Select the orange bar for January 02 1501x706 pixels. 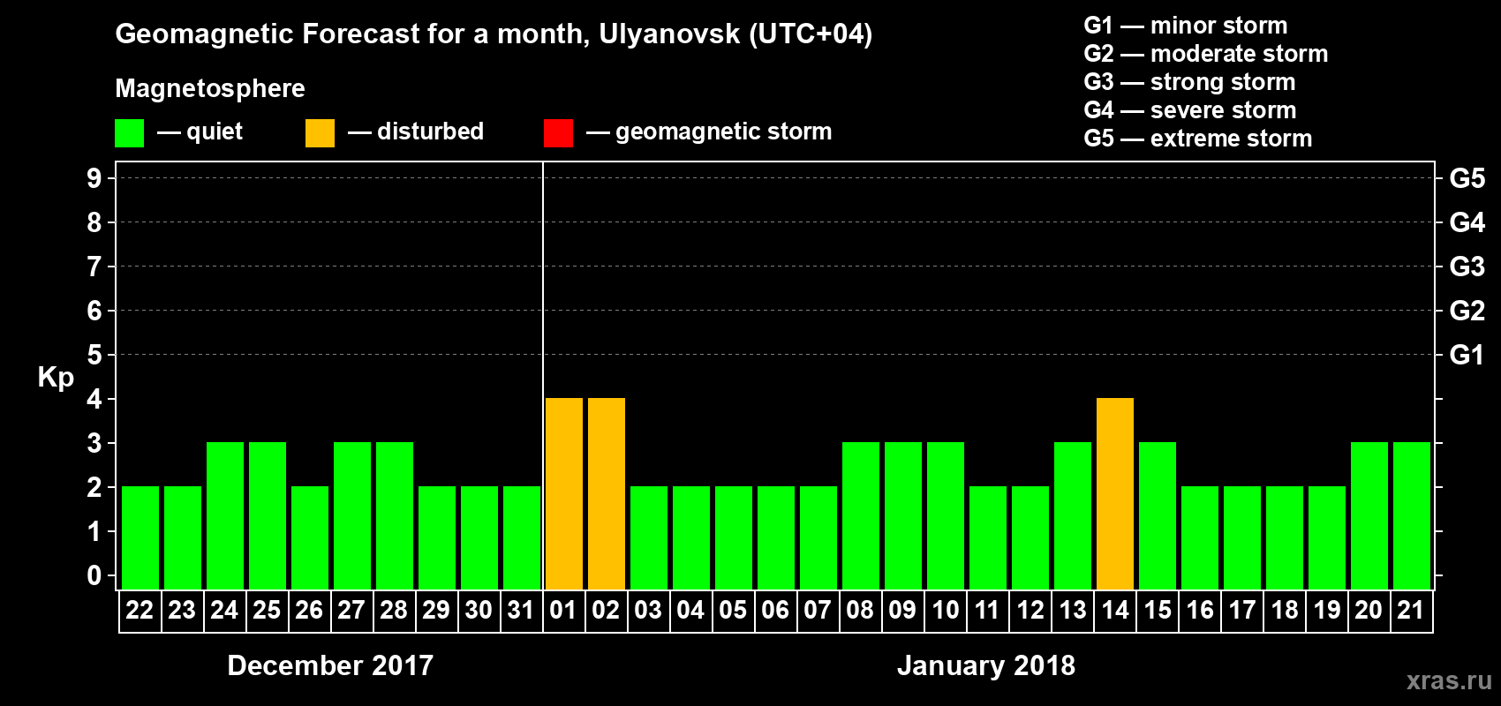click(x=607, y=493)
